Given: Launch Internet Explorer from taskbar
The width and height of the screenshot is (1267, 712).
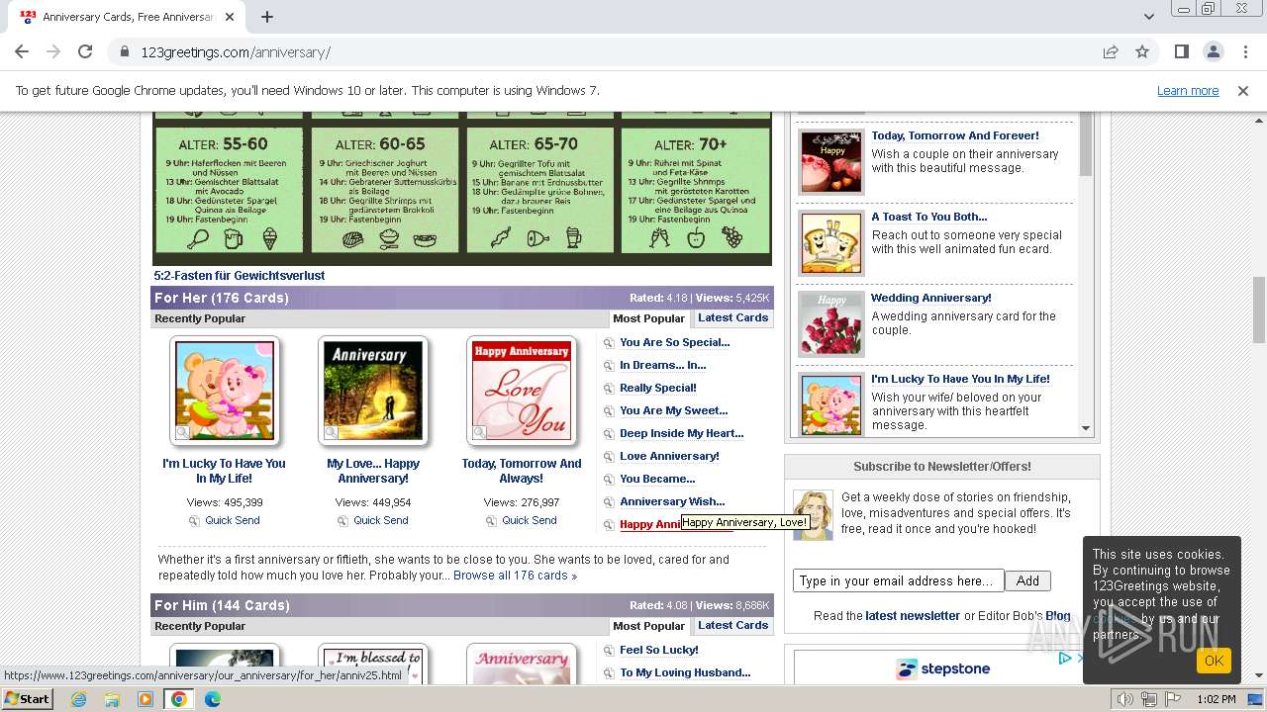Looking at the screenshot, I should (x=78, y=699).
